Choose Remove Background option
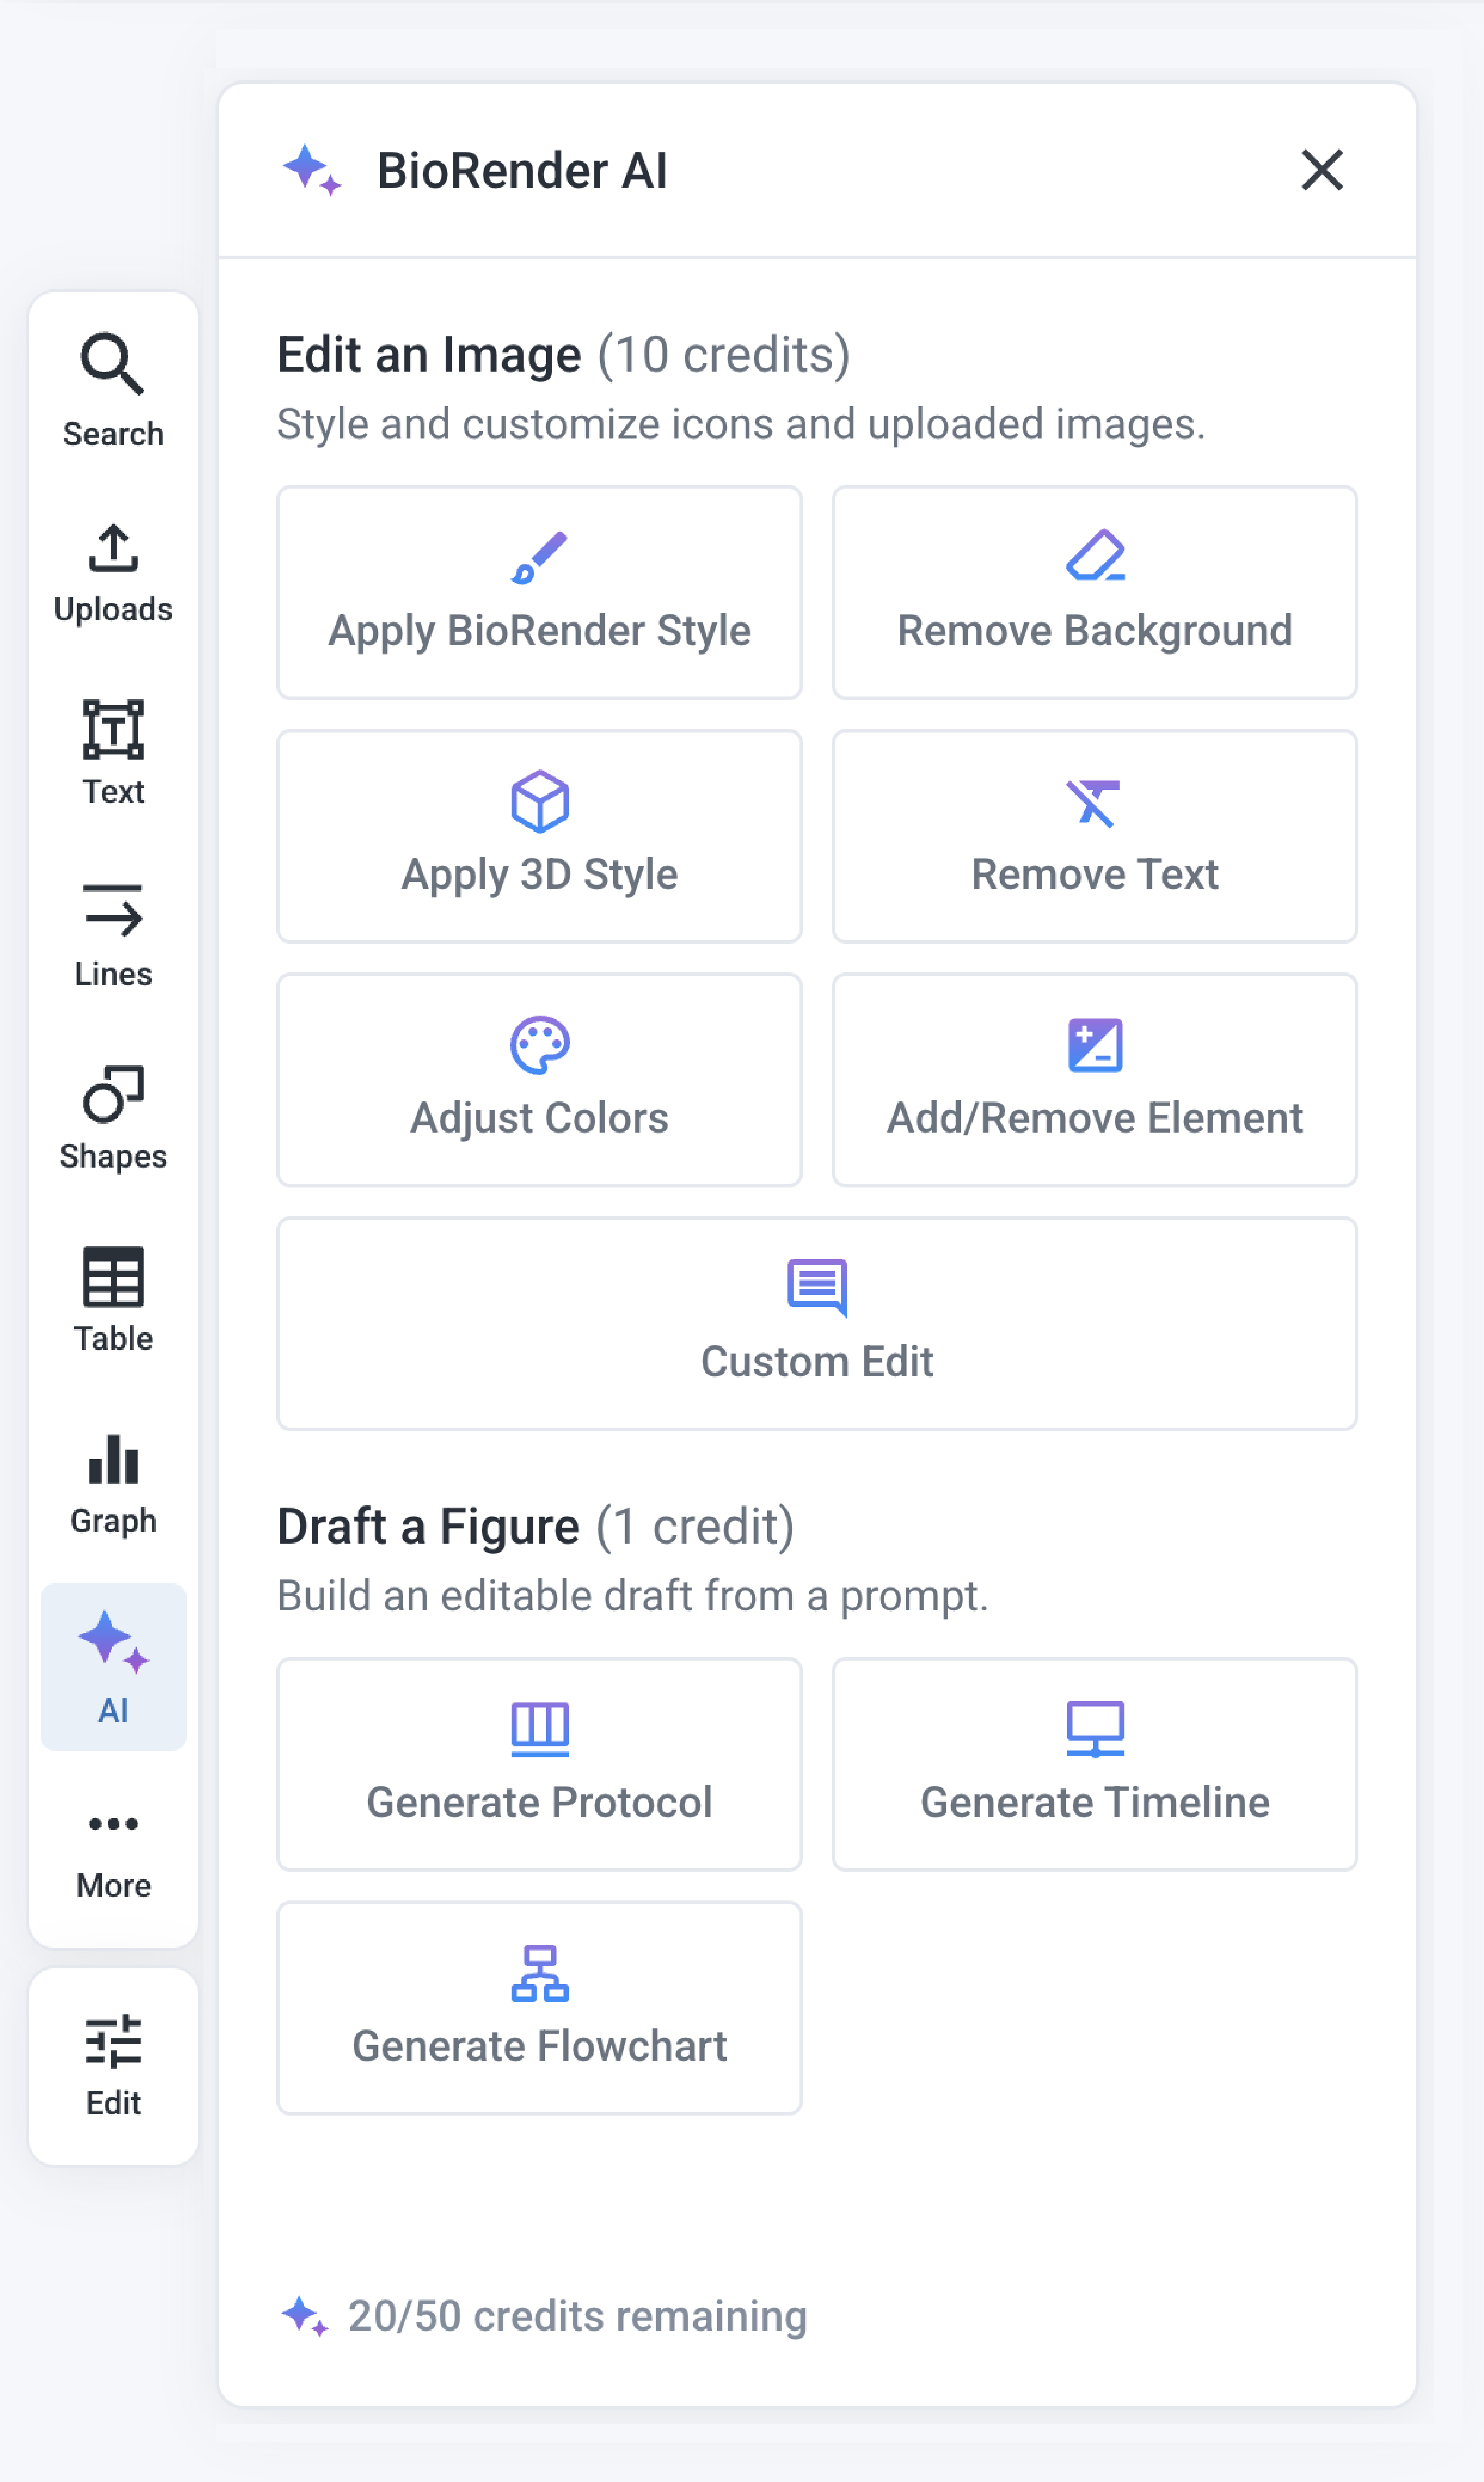This screenshot has width=1484, height=2482. 1094,593
